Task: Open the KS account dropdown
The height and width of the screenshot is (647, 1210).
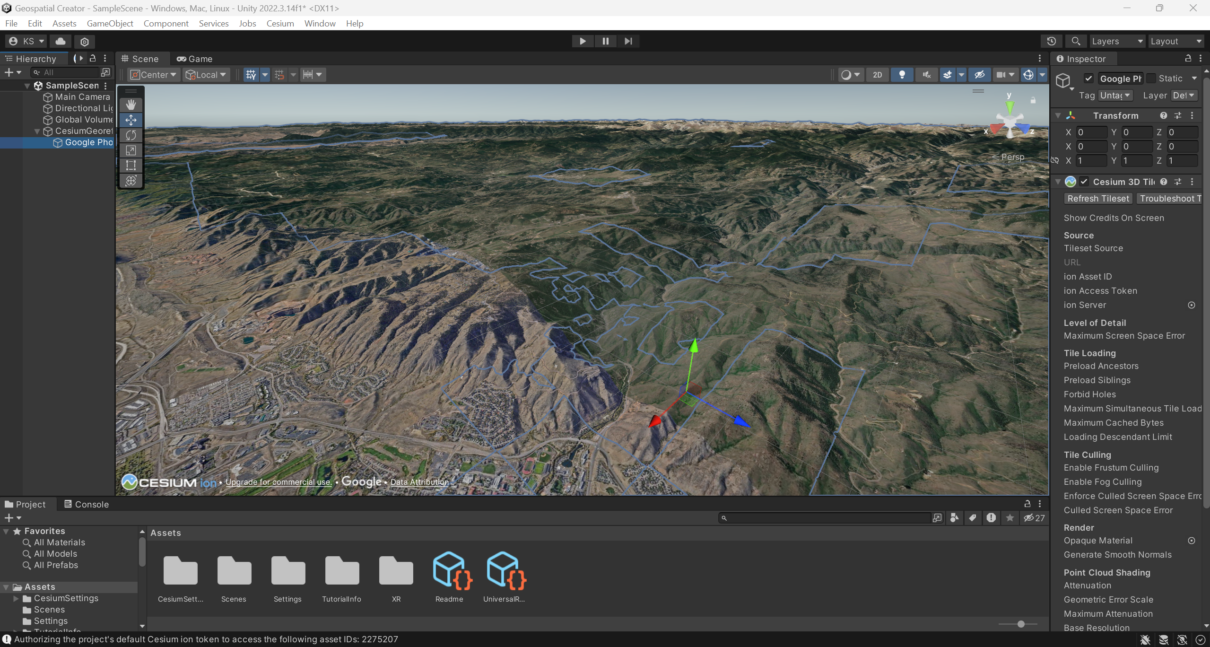Action: [x=26, y=41]
